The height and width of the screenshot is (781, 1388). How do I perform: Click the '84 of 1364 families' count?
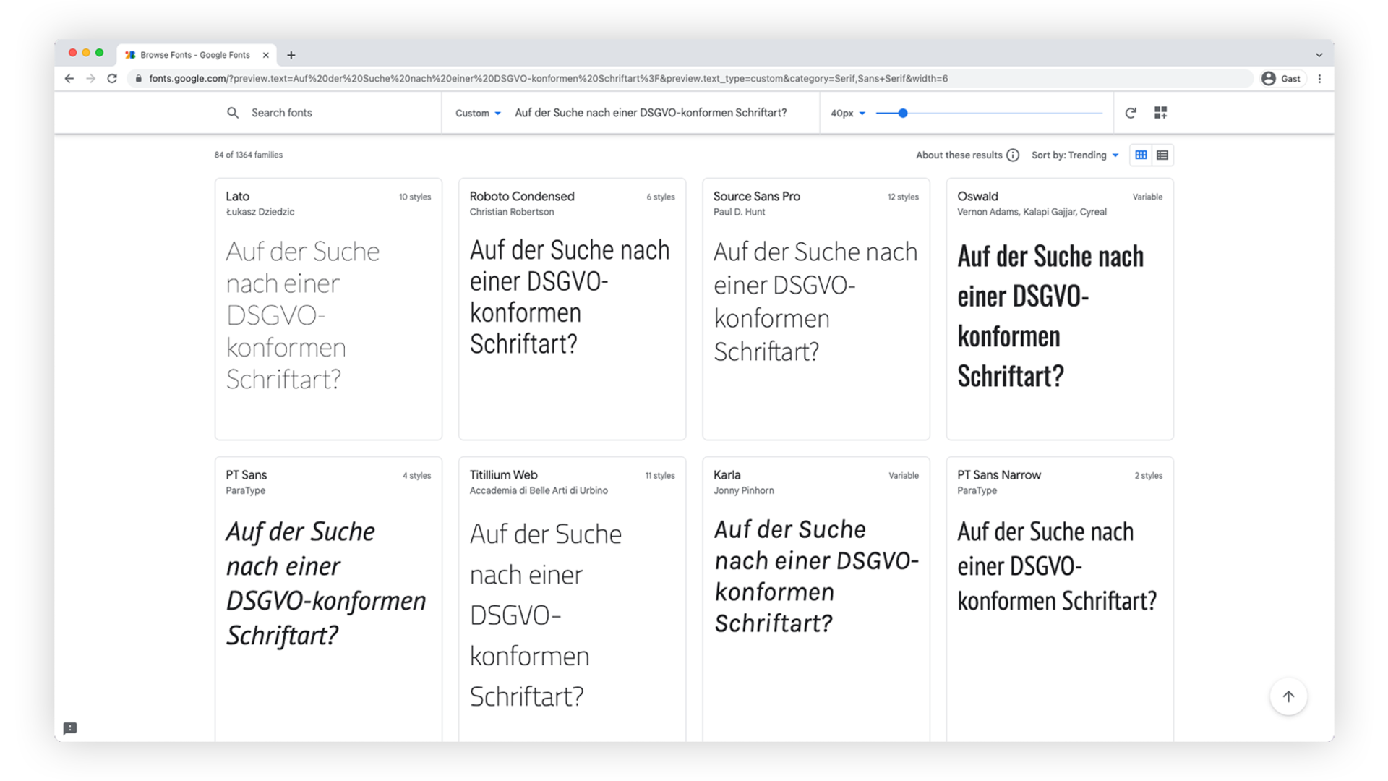point(249,155)
